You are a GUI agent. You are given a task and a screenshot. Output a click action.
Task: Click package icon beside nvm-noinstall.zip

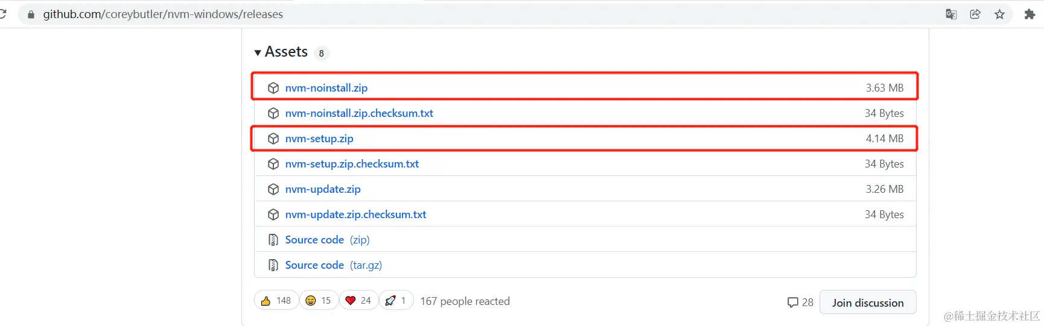(x=273, y=88)
